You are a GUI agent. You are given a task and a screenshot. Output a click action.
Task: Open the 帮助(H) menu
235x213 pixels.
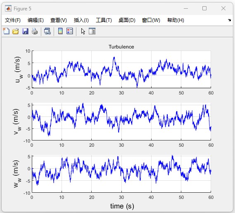pyautogui.click(x=176, y=20)
